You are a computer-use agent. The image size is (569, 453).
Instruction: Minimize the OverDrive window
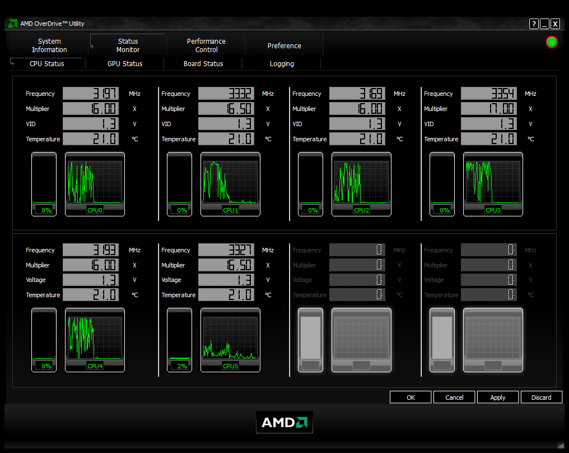pyautogui.click(x=544, y=24)
